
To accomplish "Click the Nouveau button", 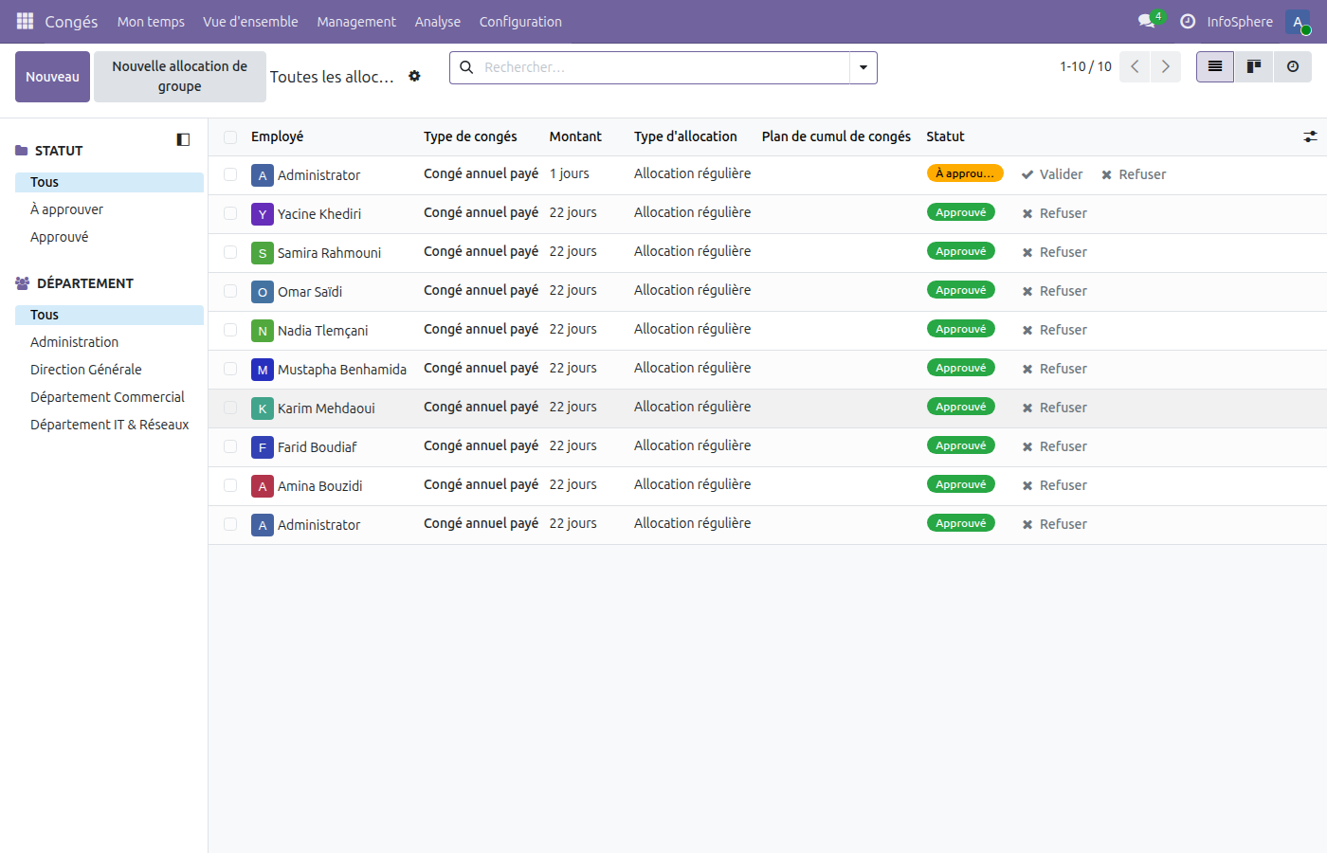I will click(52, 77).
